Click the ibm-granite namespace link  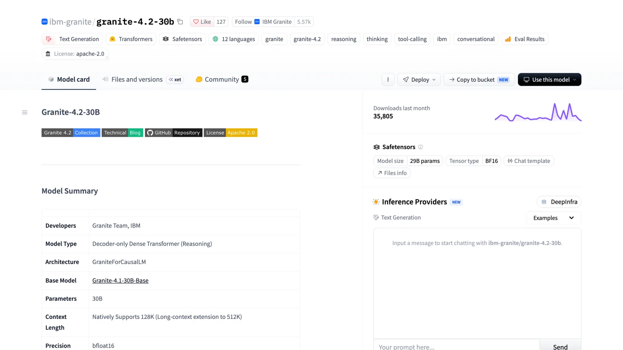(70, 22)
